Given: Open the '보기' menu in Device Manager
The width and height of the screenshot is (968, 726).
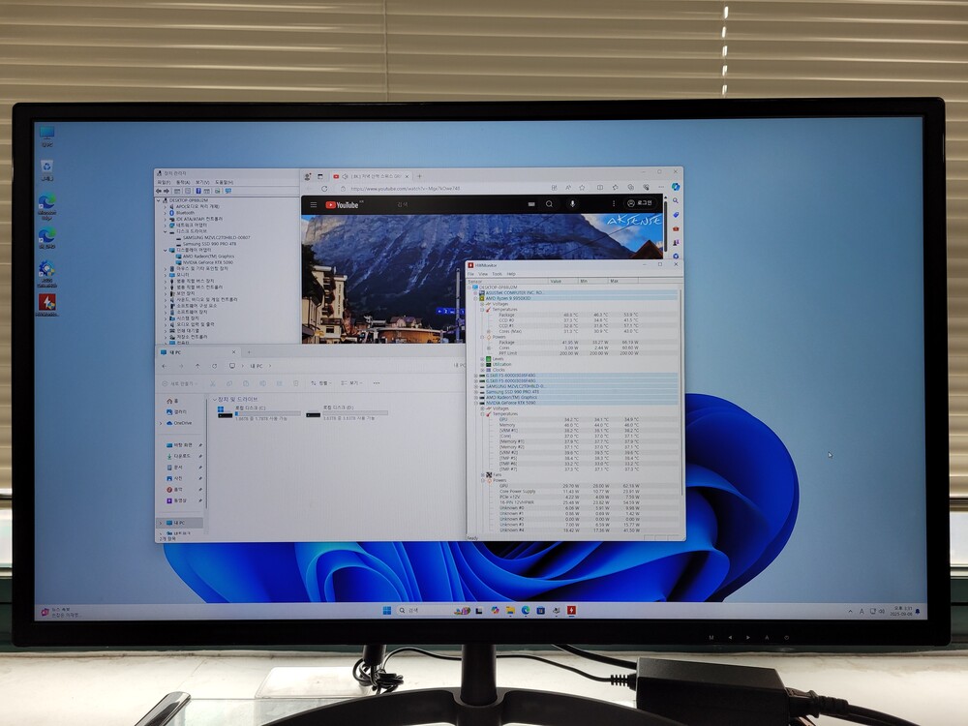Looking at the screenshot, I should click(201, 182).
